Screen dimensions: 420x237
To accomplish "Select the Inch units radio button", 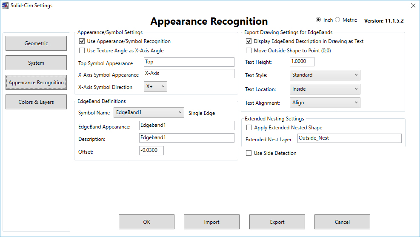I will [x=318, y=20].
